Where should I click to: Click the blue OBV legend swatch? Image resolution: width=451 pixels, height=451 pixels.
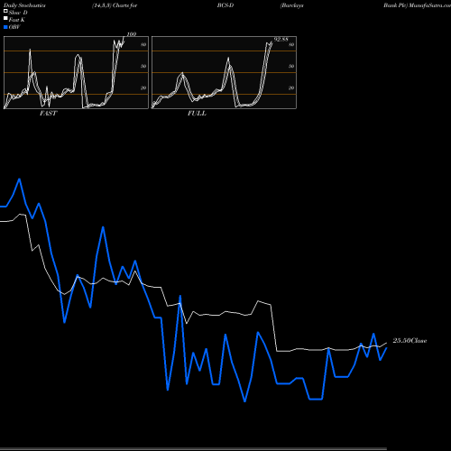pyautogui.click(x=5, y=27)
